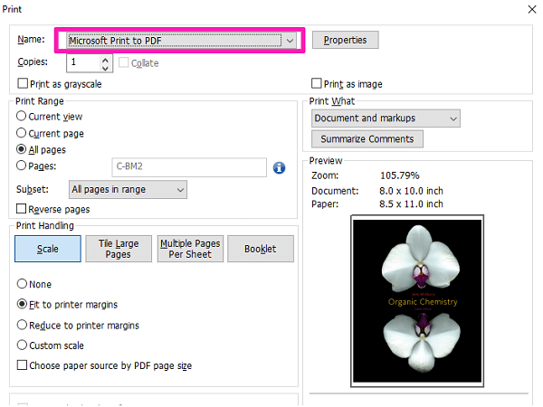The height and width of the screenshot is (407, 543).
Task: Close the Print dialog with X
Action: coord(529,9)
